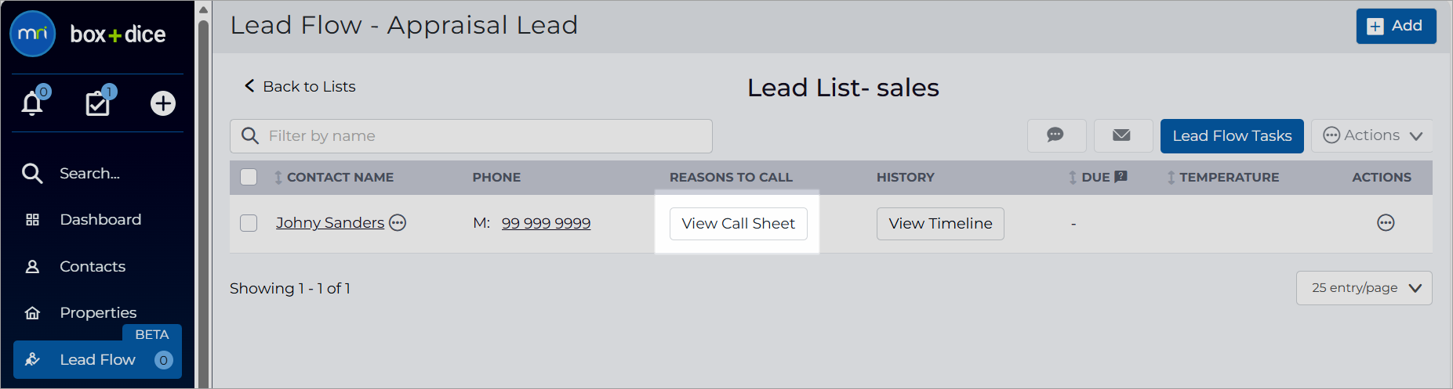
Task: Open ellipsis menu beside Johny Sanders
Action: (x=398, y=223)
